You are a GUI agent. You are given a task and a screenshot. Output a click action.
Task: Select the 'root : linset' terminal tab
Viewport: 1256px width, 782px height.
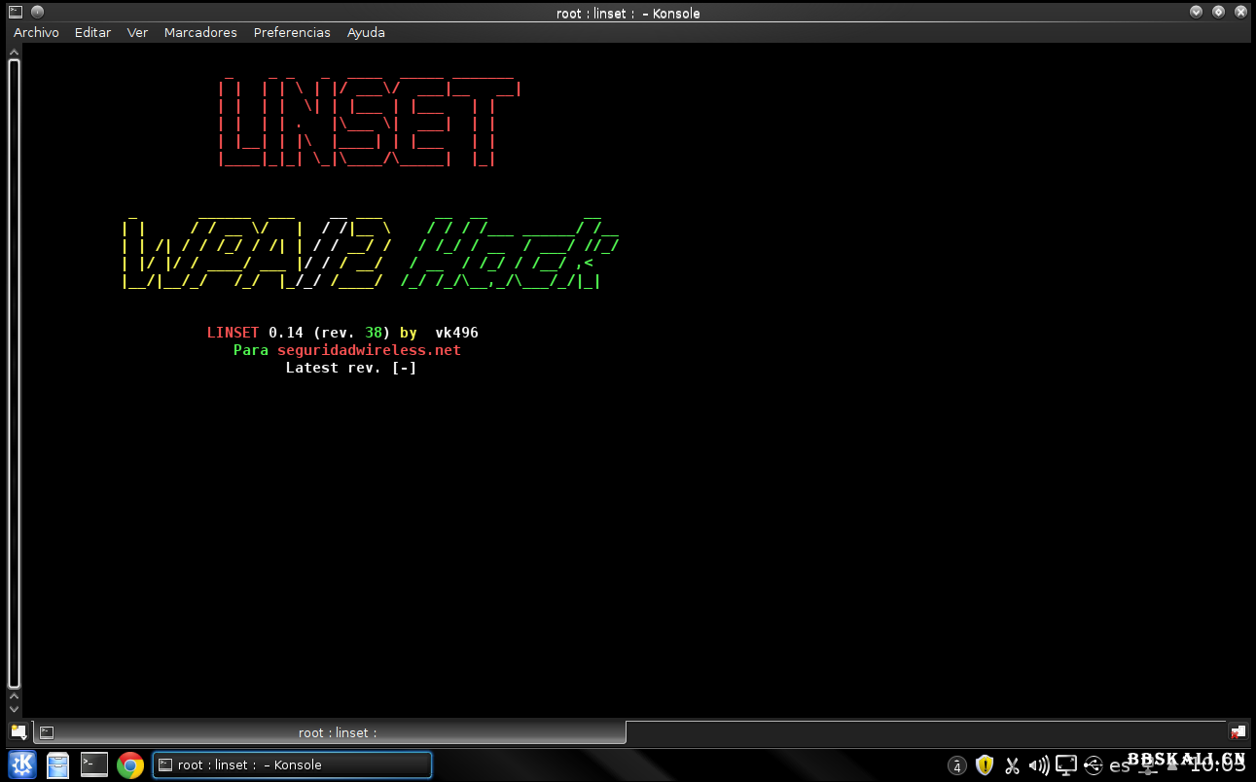331,732
